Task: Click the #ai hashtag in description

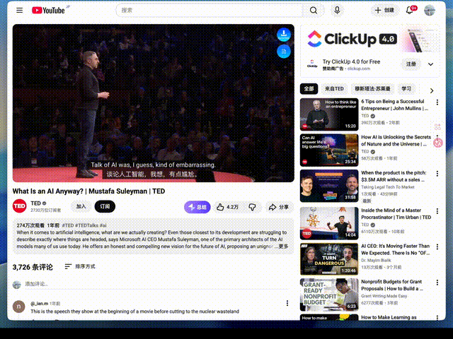Action: tap(103, 225)
